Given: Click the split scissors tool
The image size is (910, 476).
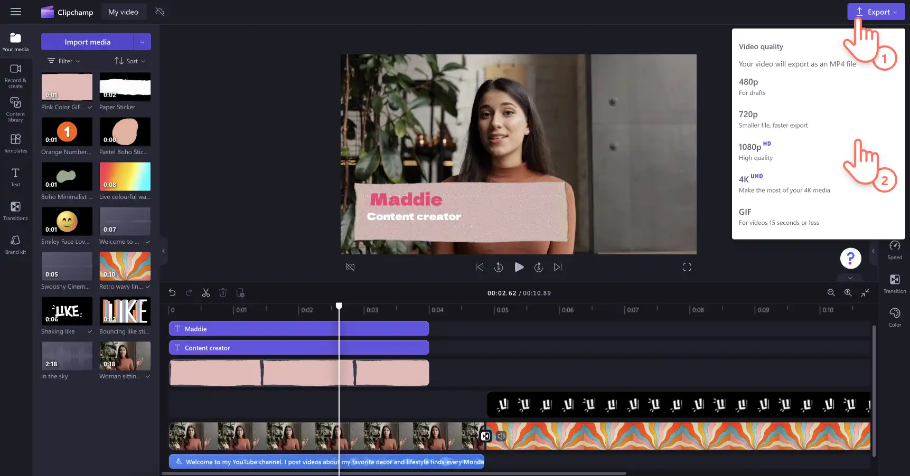Looking at the screenshot, I should pyautogui.click(x=206, y=293).
